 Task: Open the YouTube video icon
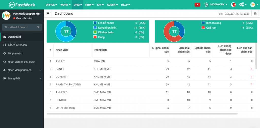(197, 5)
